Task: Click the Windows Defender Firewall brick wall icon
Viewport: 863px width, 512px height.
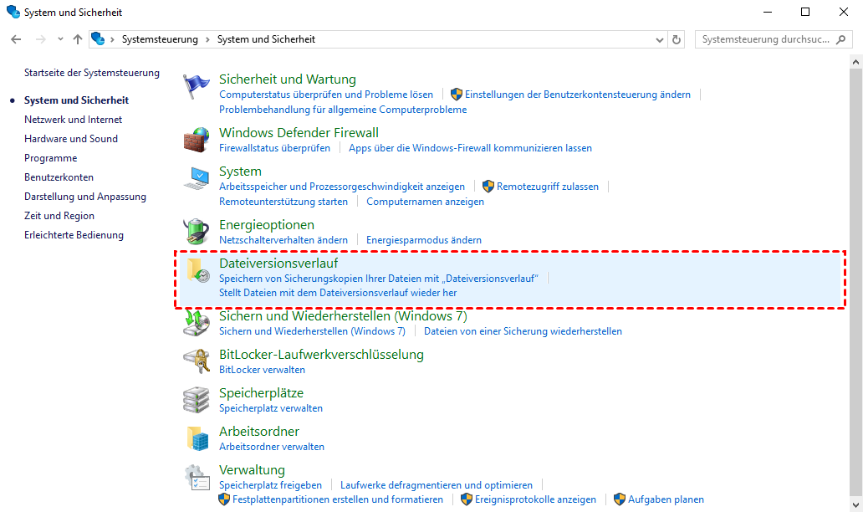Action: click(x=197, y=140)
